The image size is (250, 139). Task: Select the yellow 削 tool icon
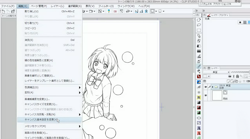pyautogui.click(x=199, y=97)
